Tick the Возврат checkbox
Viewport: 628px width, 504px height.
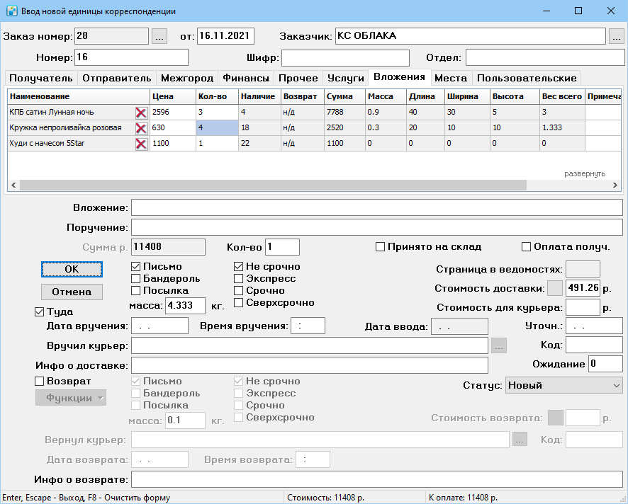point(39,382)
